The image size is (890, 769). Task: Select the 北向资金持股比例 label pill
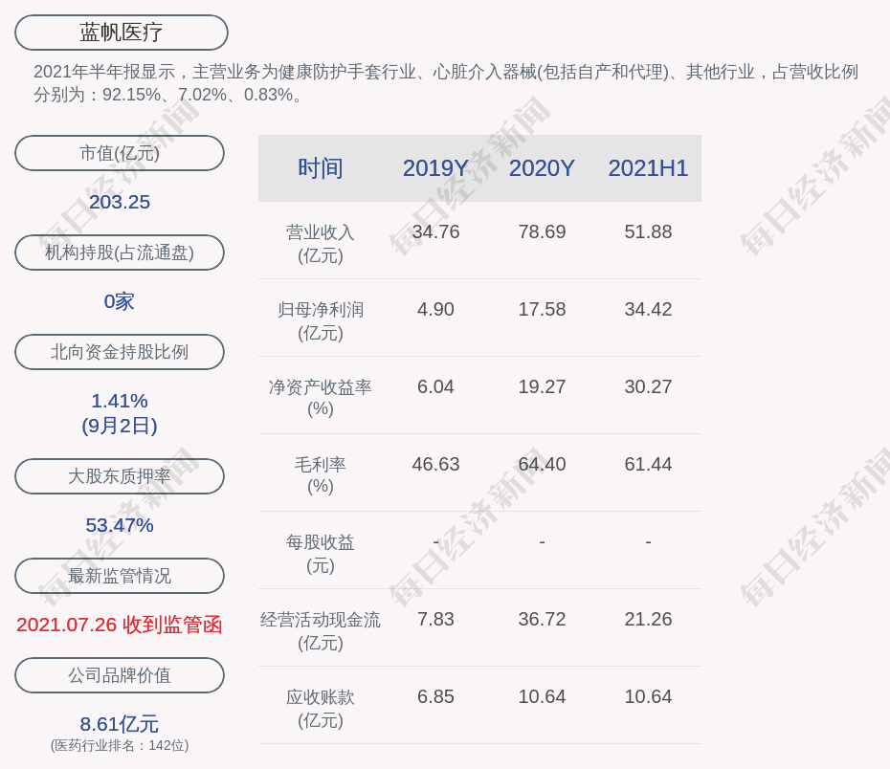[120, 352]
